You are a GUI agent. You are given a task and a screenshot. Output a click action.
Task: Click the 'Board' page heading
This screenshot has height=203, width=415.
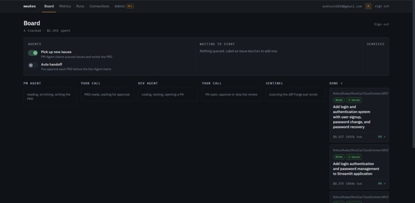click(32, 23)
